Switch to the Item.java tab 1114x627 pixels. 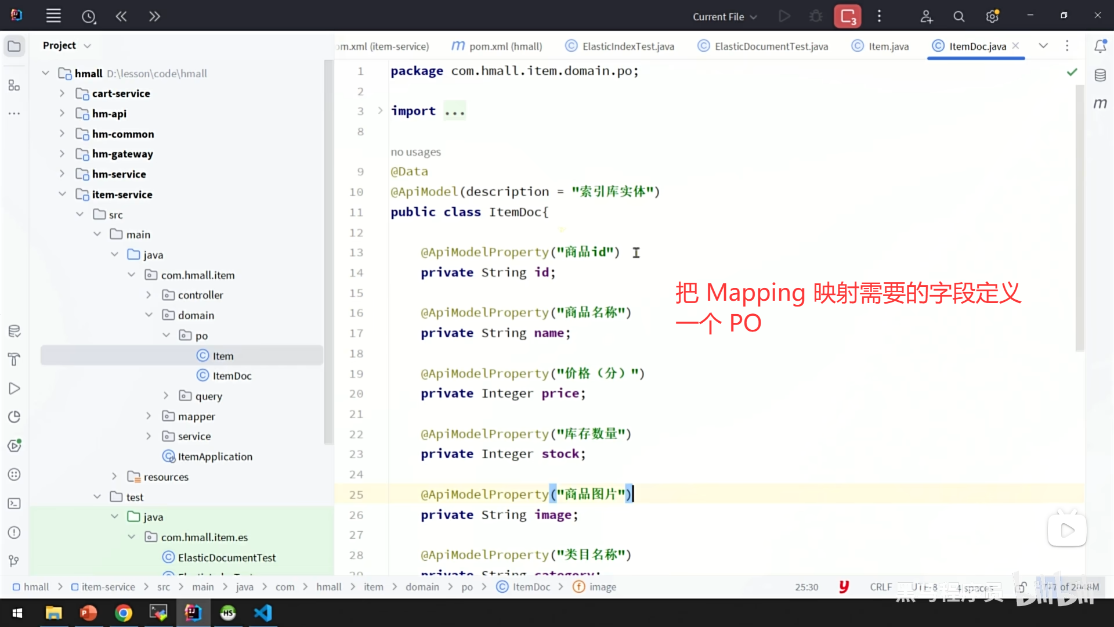click(x=888, y=46)
